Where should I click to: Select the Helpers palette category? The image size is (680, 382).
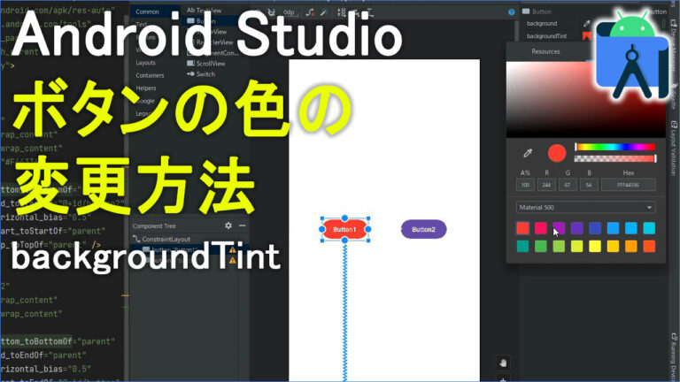pyautogui.click(x=146, y=88)
